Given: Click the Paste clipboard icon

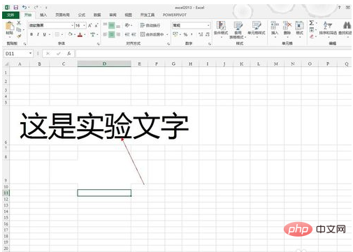Looking at the screenshot, I should pyautogui.click(x=9, y=26).
